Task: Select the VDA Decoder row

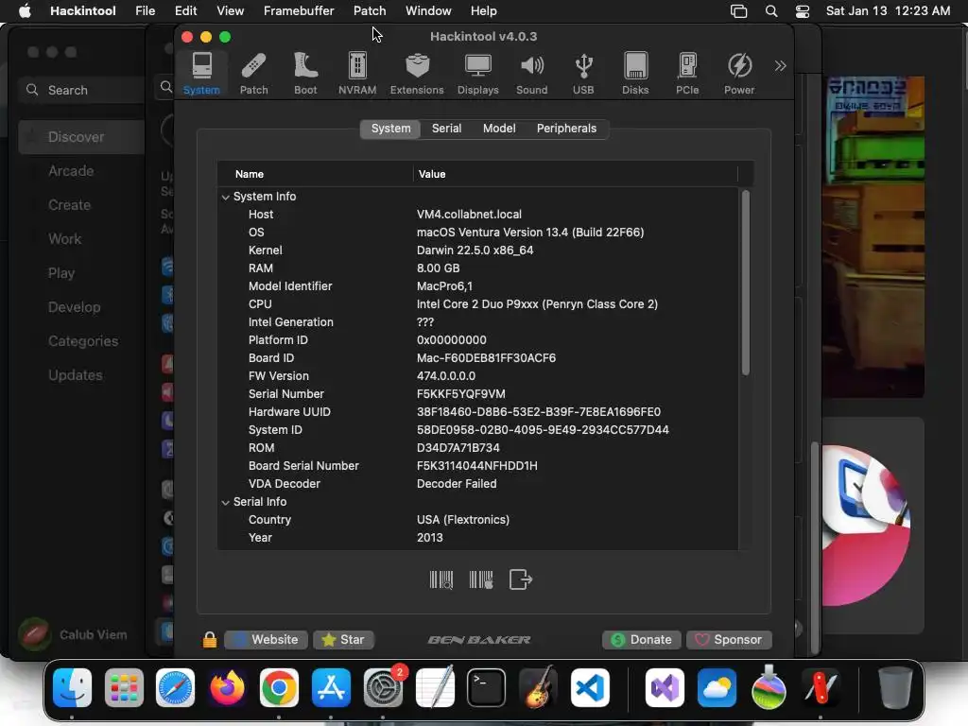Action: [478, 484]
